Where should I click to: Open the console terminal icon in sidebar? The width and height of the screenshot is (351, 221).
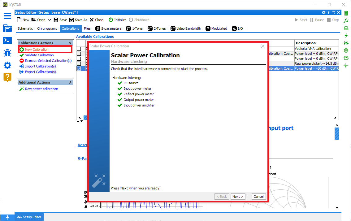point(7,41)
